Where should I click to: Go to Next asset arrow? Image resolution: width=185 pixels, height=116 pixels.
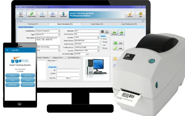[x=121, y=33]
